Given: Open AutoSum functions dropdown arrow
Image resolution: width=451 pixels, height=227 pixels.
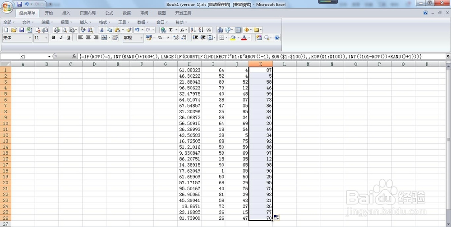Looking at the screenshot, I should point(176,30).
